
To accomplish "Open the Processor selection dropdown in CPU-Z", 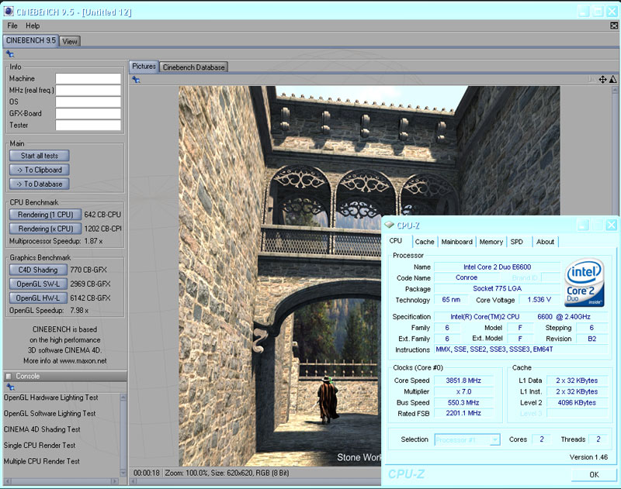I will click(467, 439).
